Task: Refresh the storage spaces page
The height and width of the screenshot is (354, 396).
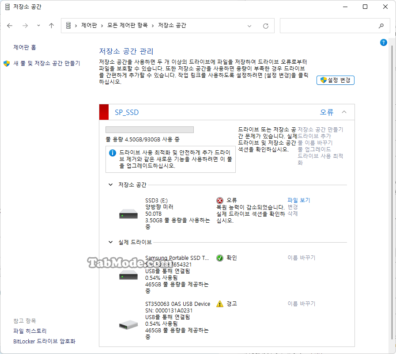Action: [x=266, y=26]
